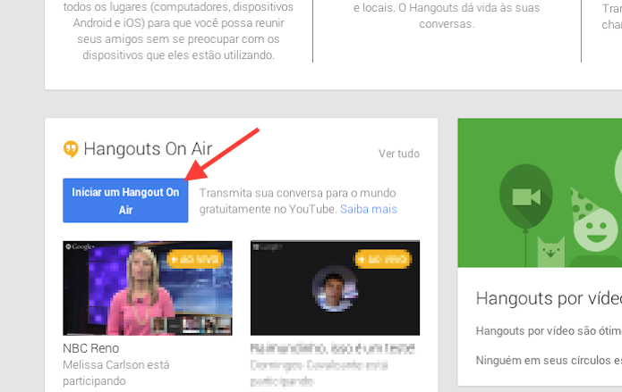Click the blurred title under the second thumbnail
The image size is (622, 392).
tap(332, 348)
